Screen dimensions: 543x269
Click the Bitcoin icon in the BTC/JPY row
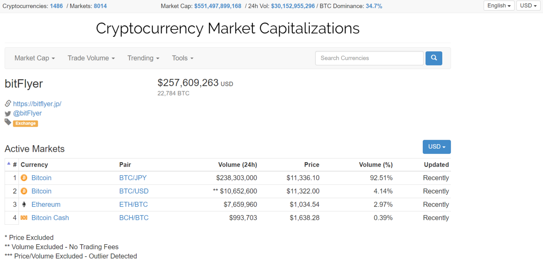click(24, 178)
